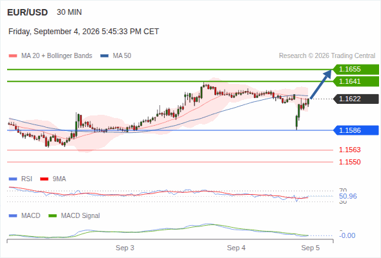The width and height of the screenshot is (381, 258).
Task: Select the Sep 3 date marker
Action: coord(125,248)
